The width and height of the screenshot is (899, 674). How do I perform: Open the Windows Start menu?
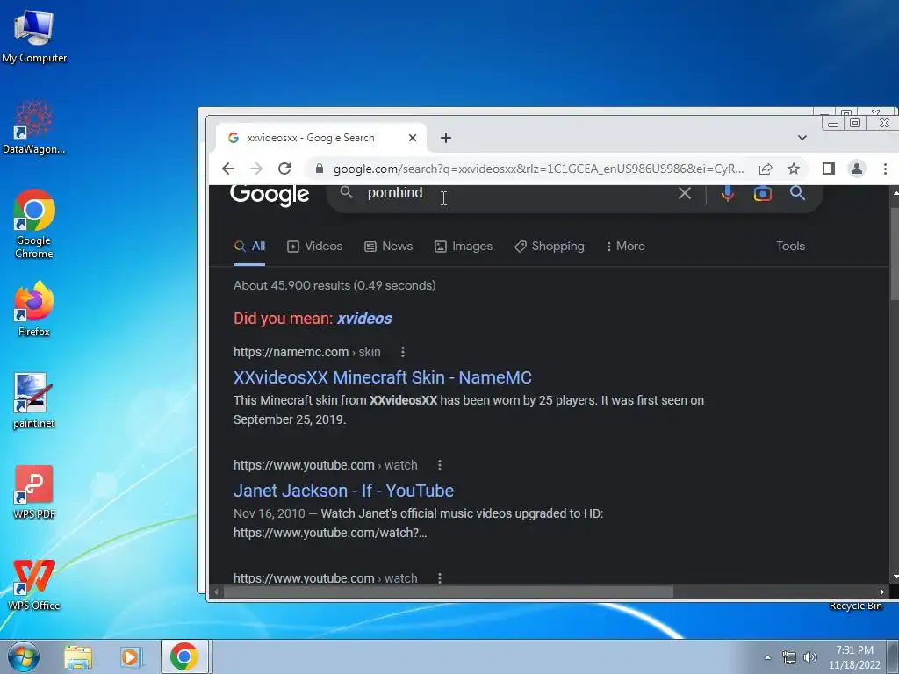24,656
